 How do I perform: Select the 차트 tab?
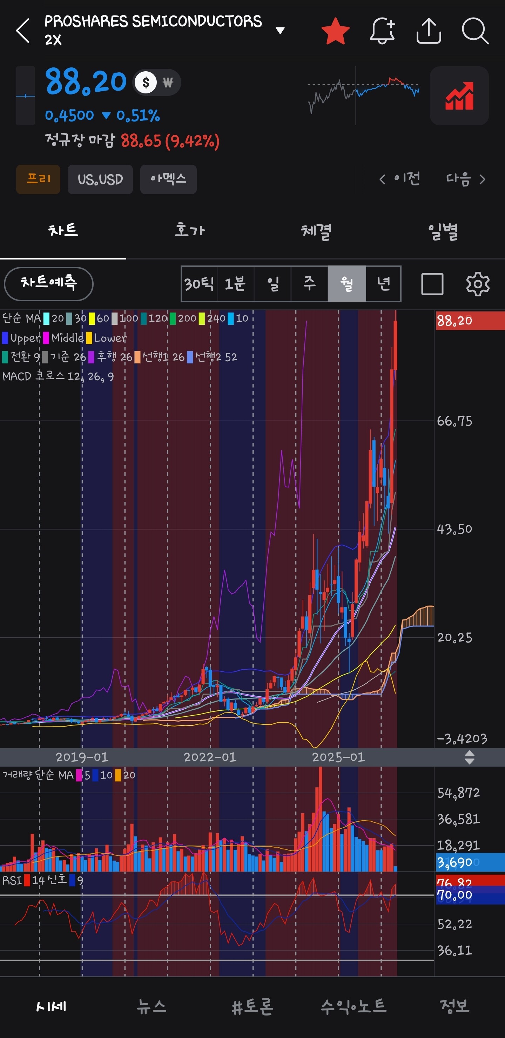point(63,231)
